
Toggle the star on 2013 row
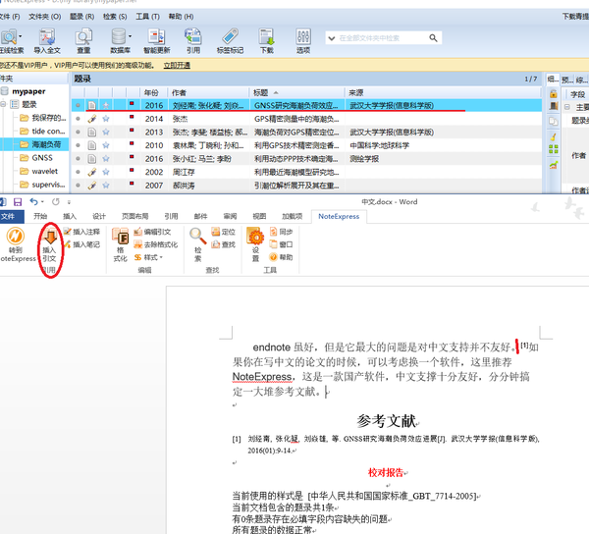click(x=106, y=133)
